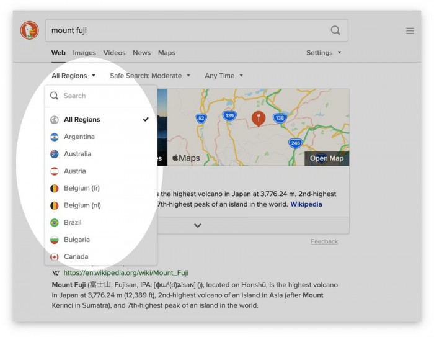Click the Bulgaria flag icon
Screen dimensions: 434x337
click(55, 240)
